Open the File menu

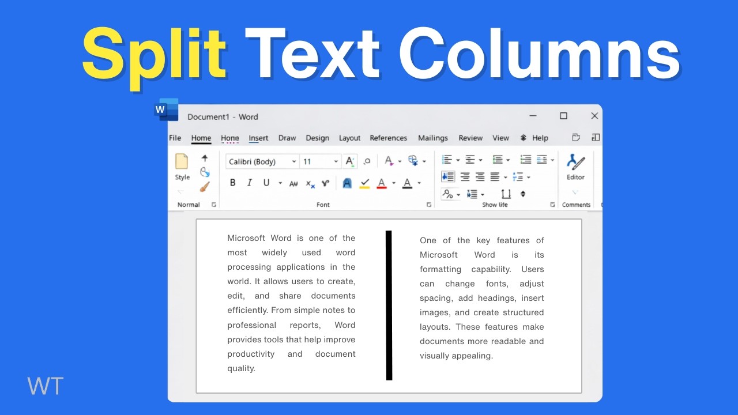(175, 138)
